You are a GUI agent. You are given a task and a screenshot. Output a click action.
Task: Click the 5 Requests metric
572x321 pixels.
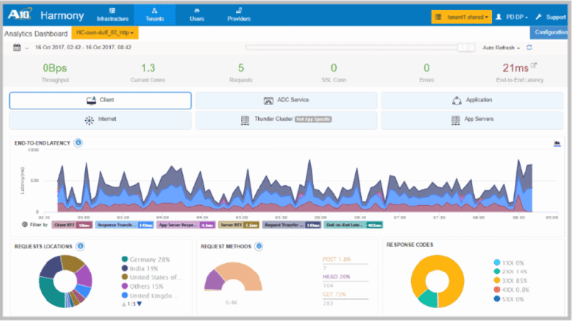pos(241,73)
